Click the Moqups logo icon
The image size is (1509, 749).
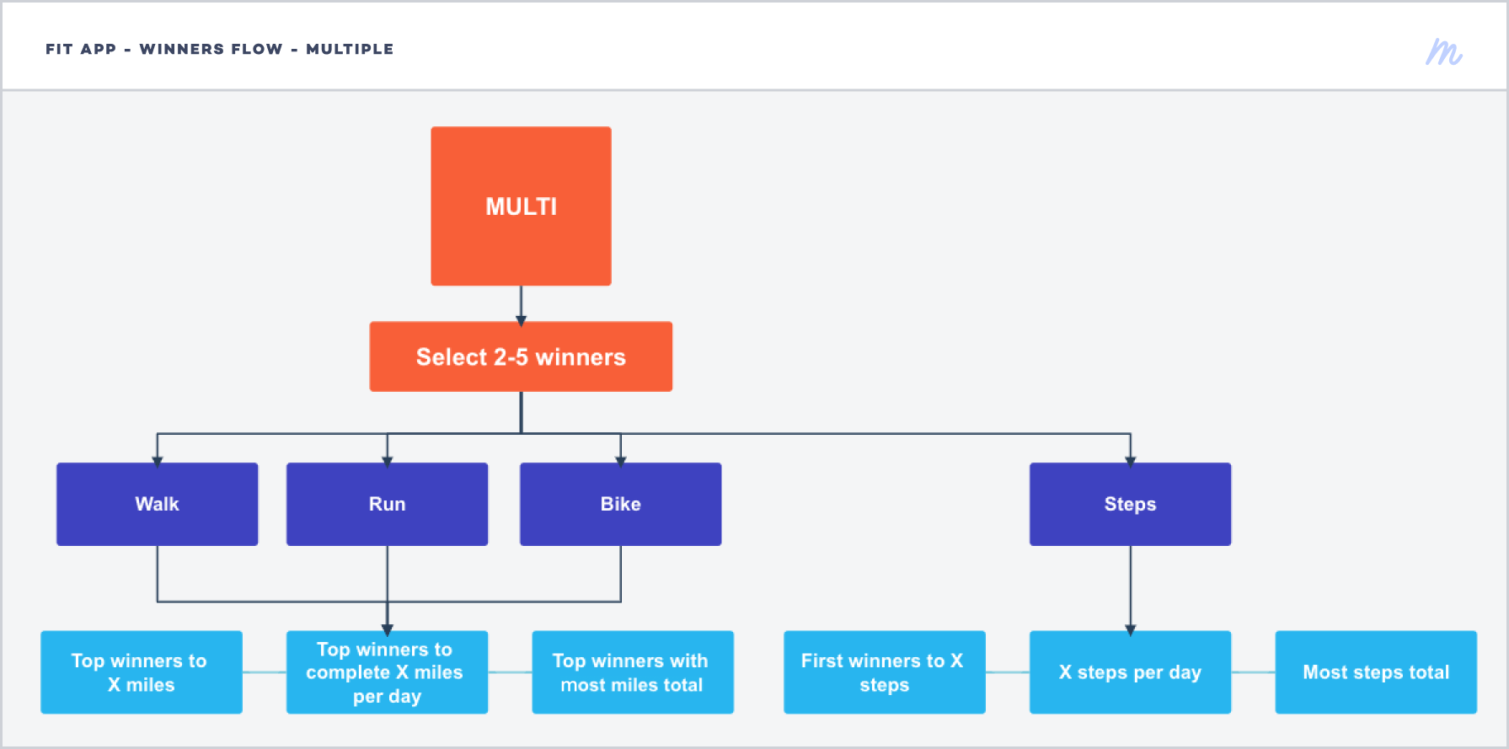pyautogui.click(x=1443, y=51)
